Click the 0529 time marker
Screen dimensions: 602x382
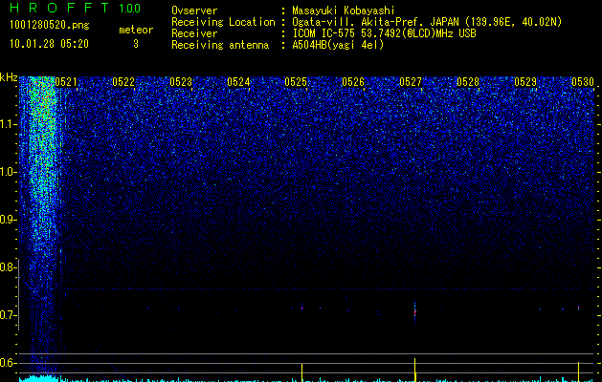coord(525,81)
